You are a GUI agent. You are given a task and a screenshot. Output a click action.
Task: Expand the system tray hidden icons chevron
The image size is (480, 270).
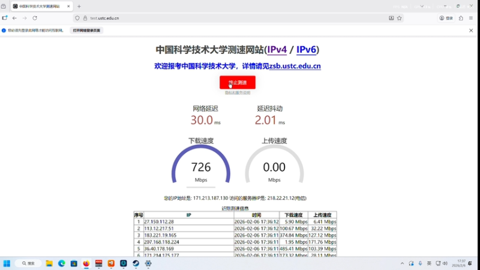(402, 263)
